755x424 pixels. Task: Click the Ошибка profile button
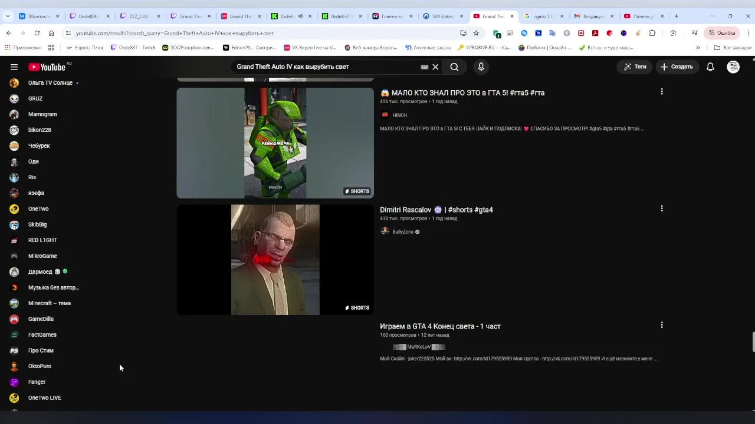coord(721,33)
